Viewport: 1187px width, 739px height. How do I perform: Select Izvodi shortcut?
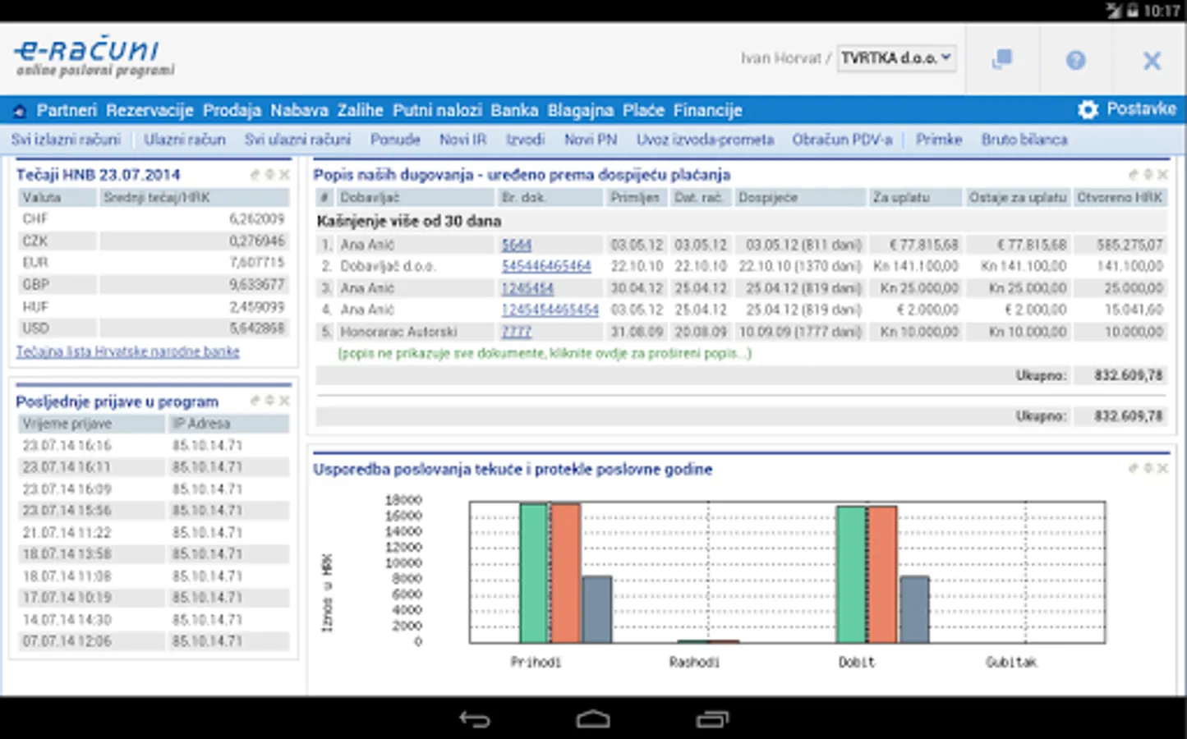coord(525,140)
